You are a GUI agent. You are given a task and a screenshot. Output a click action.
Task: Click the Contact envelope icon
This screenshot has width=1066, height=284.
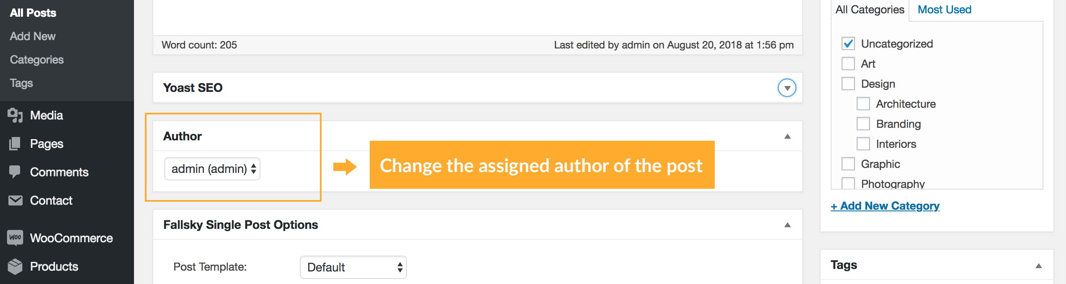(x=15, y=200)
